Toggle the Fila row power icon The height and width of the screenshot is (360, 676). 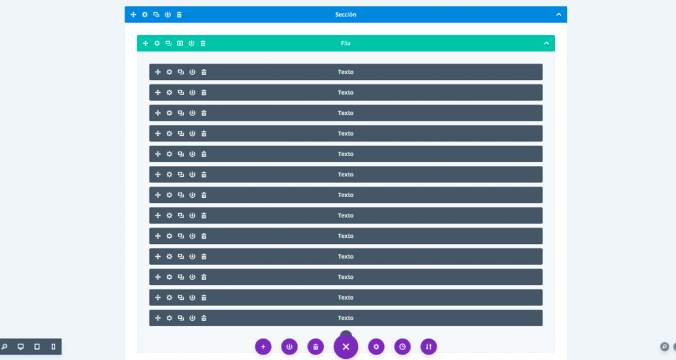pyautogui.click(x=191, y=44)
